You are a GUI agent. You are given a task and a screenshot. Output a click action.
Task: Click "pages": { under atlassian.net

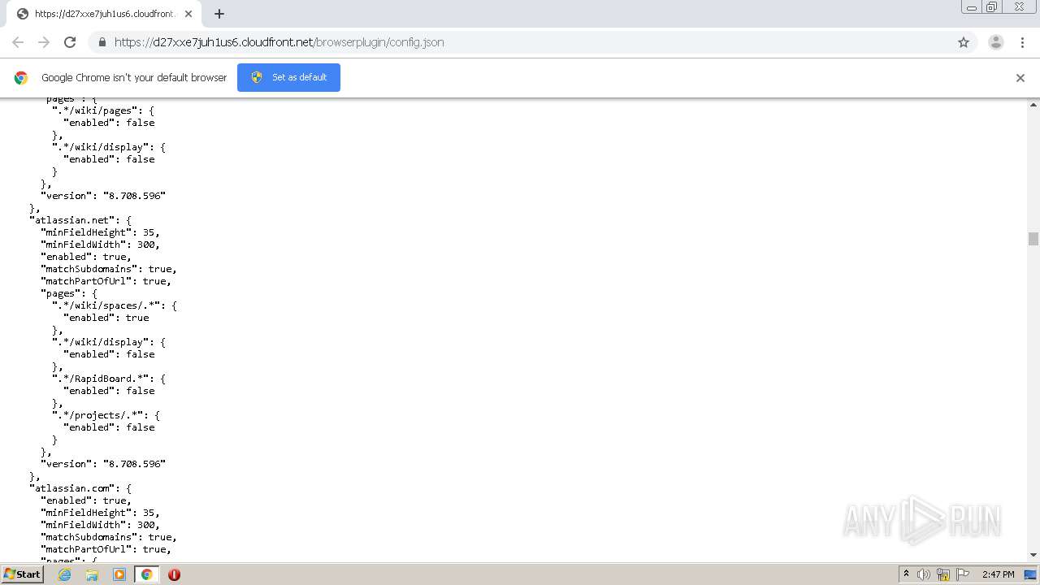click(69, 293)
